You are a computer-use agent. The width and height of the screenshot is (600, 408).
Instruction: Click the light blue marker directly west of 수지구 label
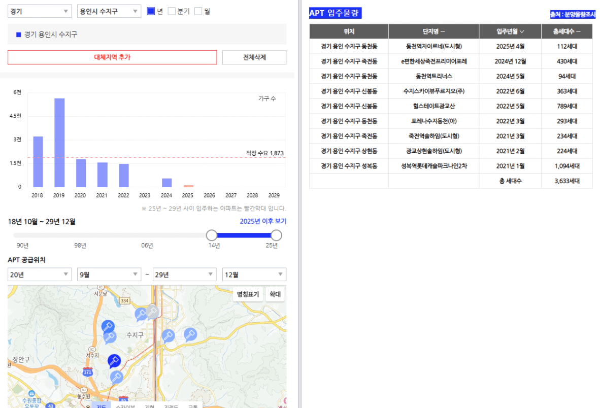pyautogui.click(x=110, y=337)
